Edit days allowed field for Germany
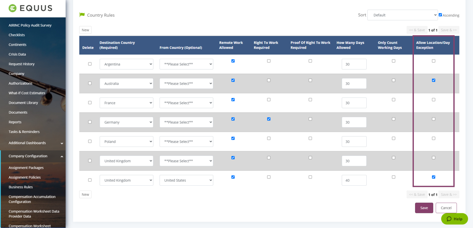The image size is (473, 228). coord(354,122)
